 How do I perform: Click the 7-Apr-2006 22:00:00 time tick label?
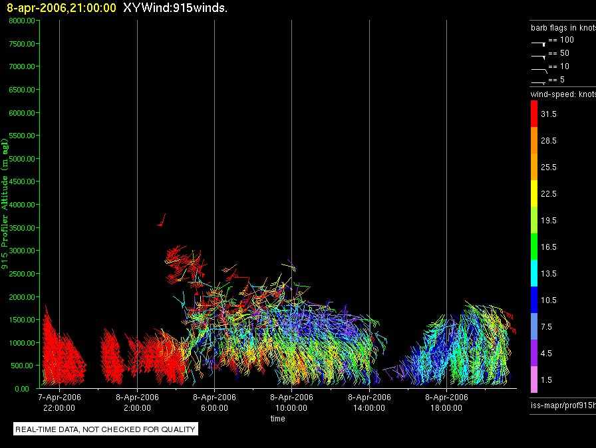point(59,402)
